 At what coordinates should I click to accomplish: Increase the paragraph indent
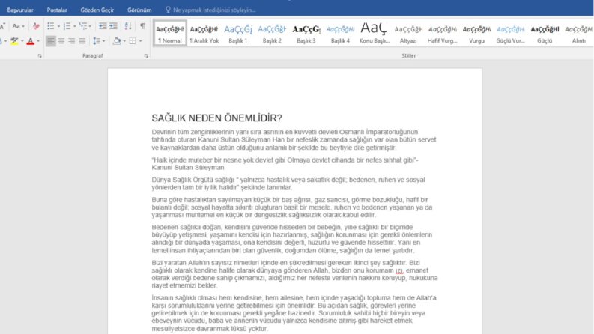pyautogui.click(x=113, y=26)
